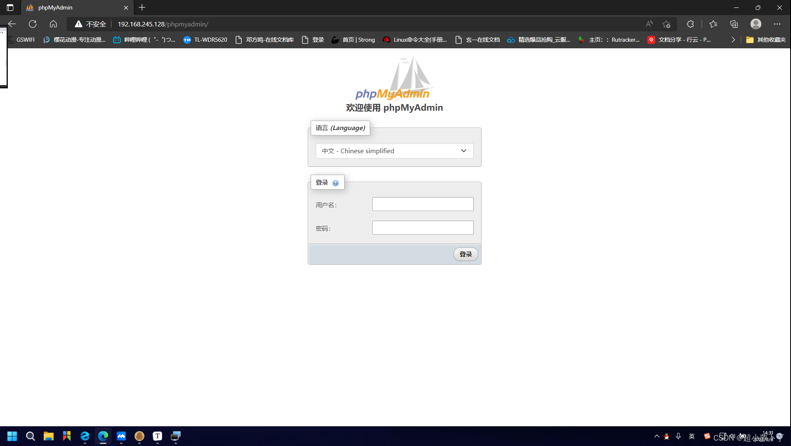This screenshot has height=446, width=791.
Task: Click the help icon next to 登录
Action: [x=335, y=183]
